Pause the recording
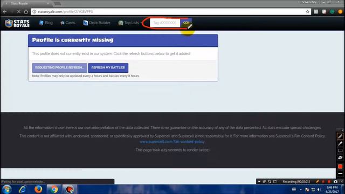345x194 pixels. point(323,182)
